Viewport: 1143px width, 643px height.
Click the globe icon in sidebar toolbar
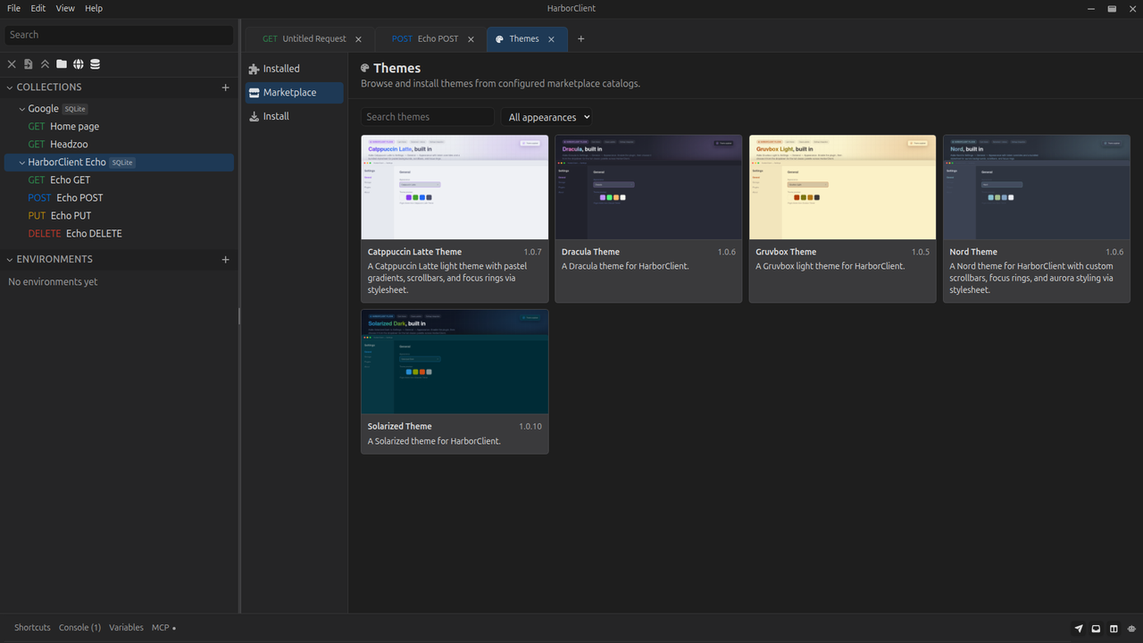point(79,64)
